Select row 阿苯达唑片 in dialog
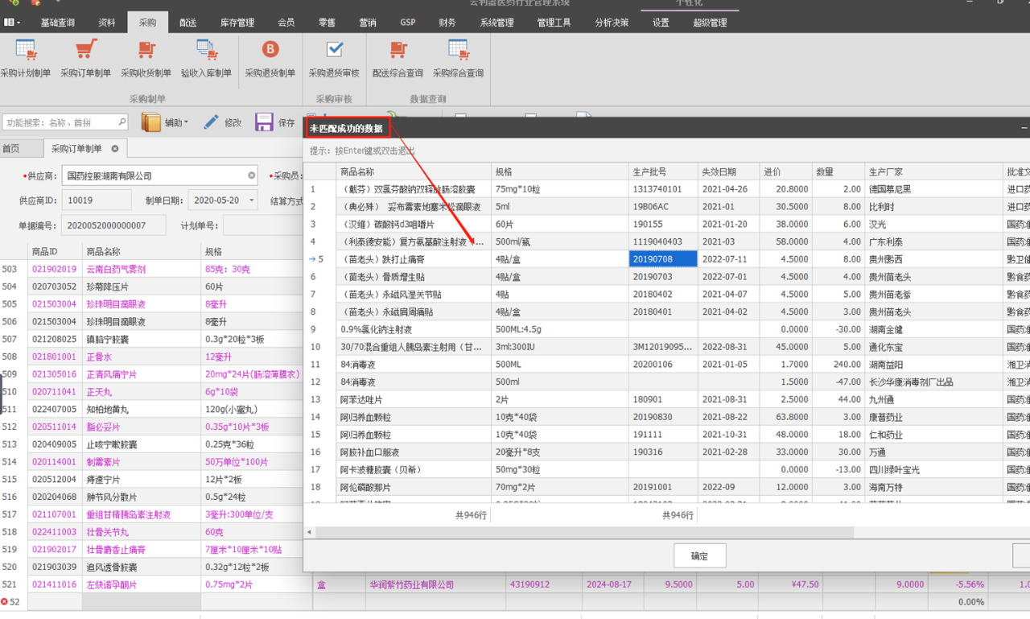Viewport: 1030px width, 619px height. pyautogui.click(x=666, y=399)
